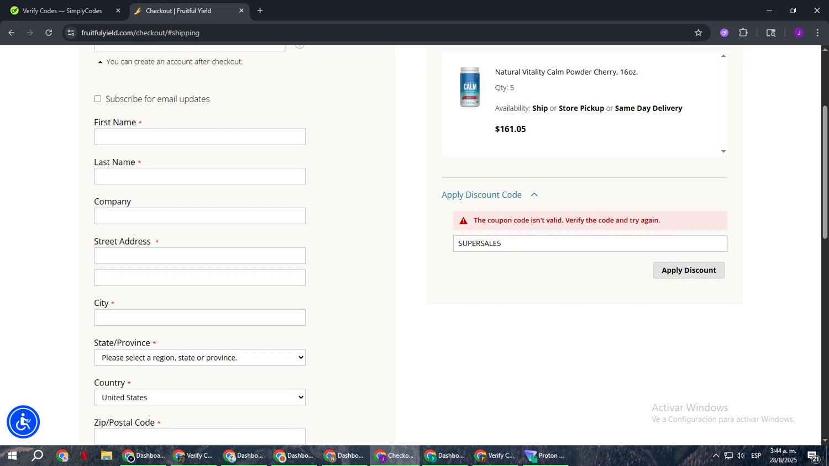Viewport: 829px width, 466px height.
Task: Select the Checkout Fruitful Yield tab
Action: tap(189, 10)
